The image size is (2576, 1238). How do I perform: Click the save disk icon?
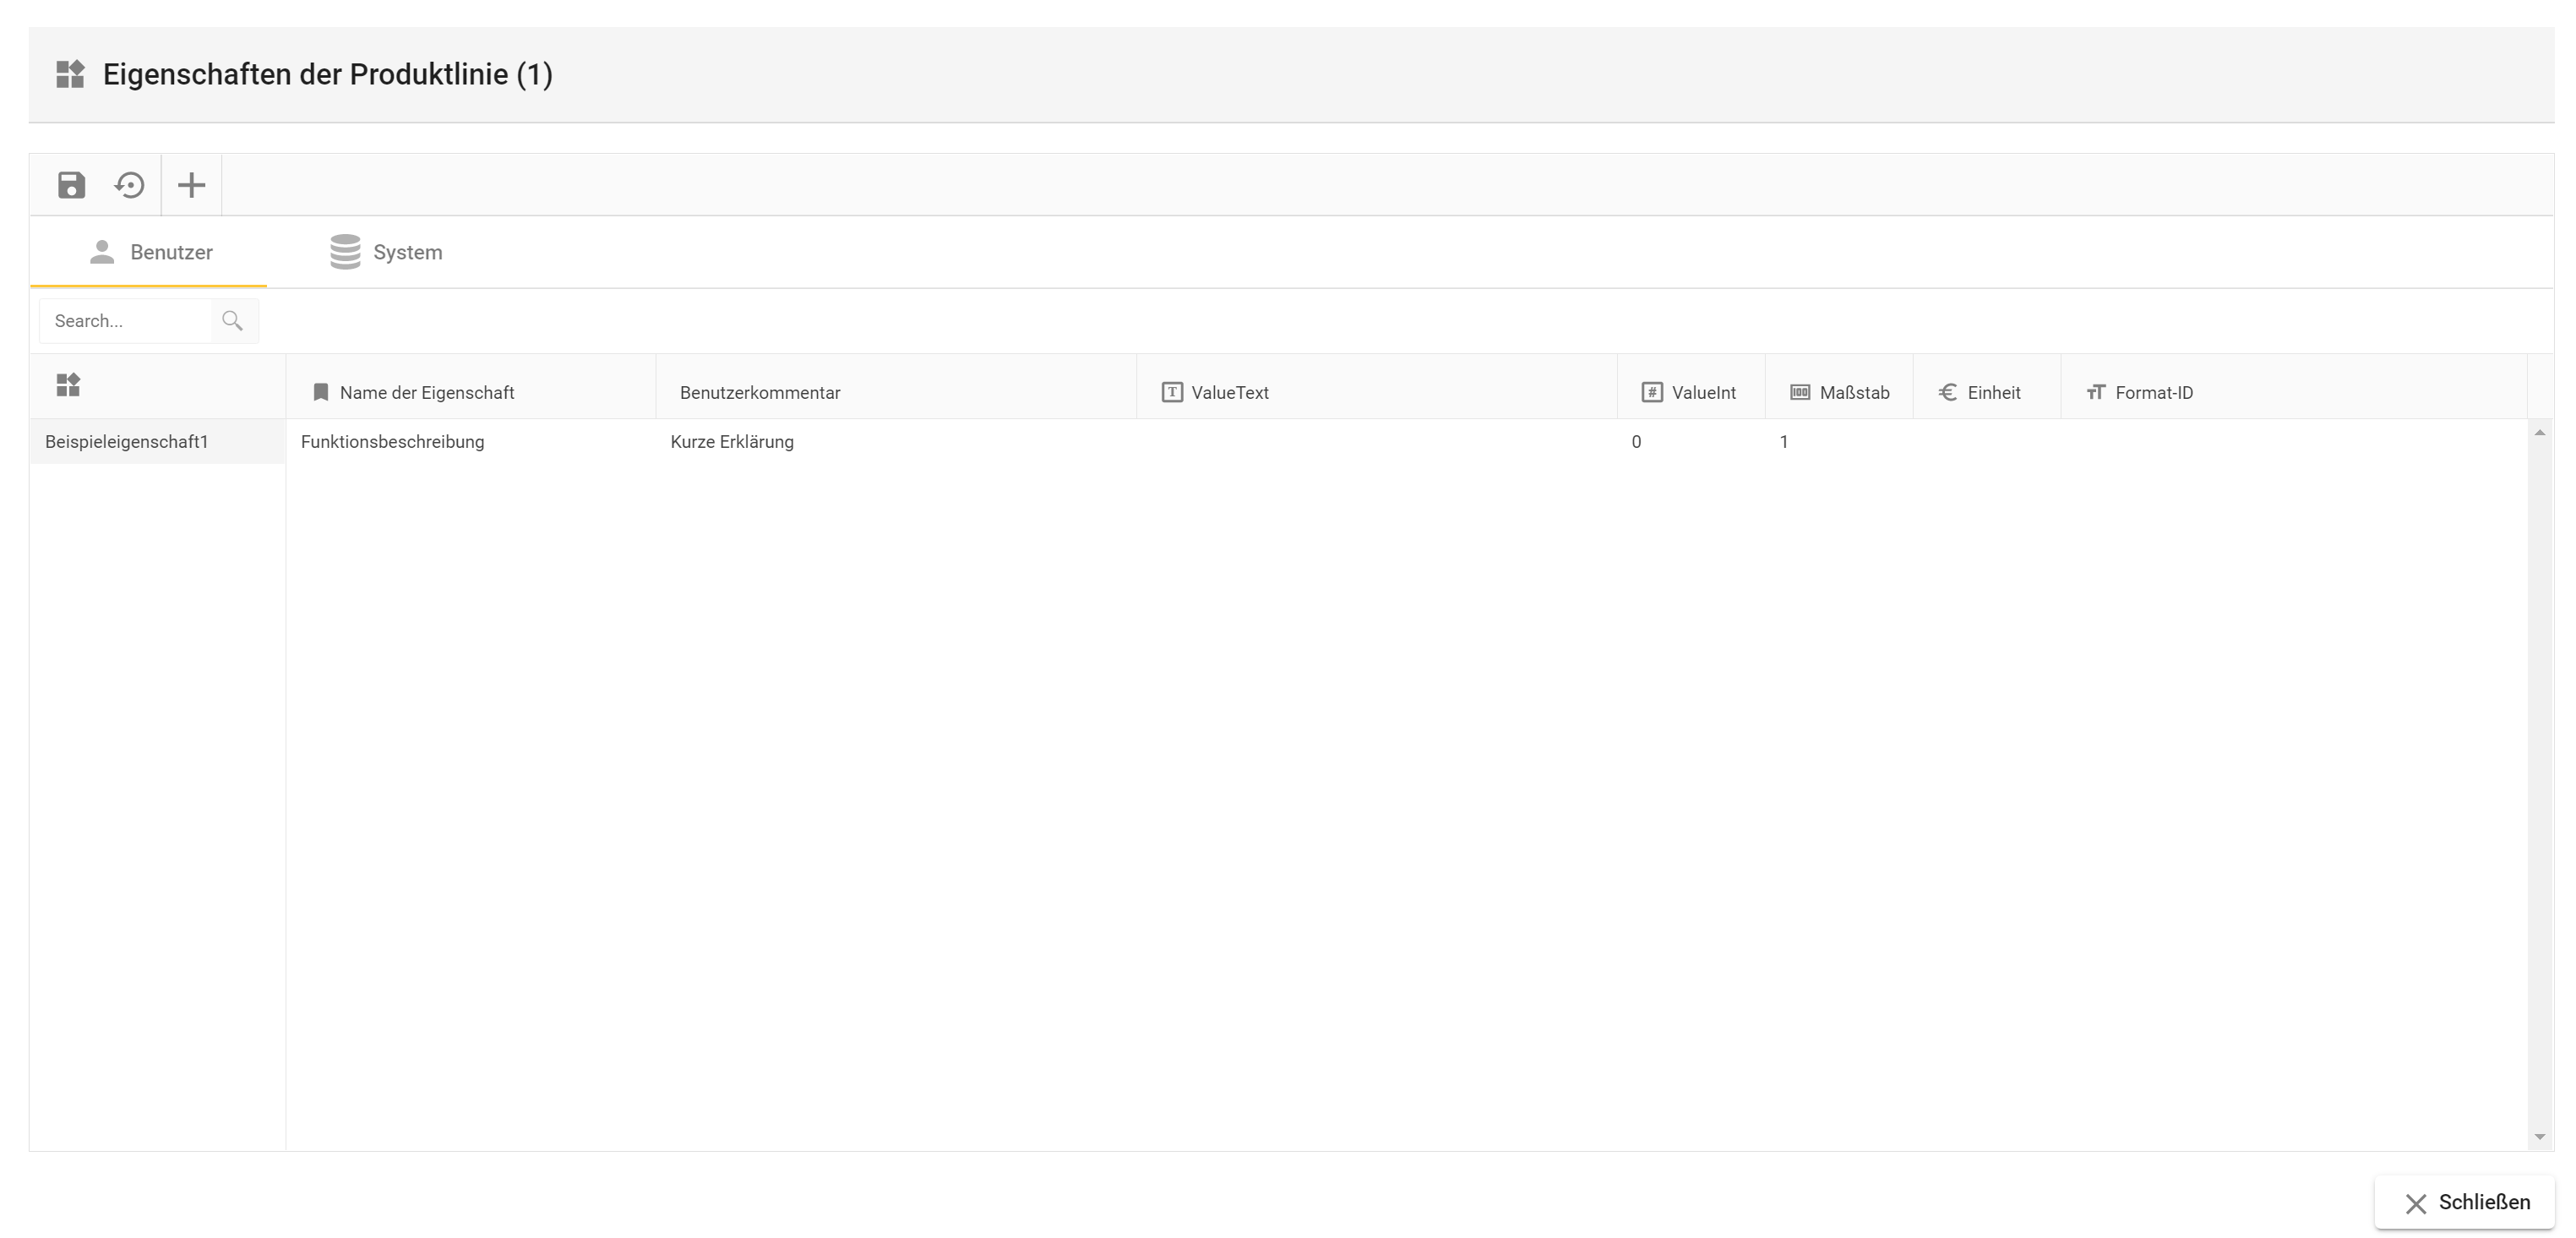(71, 185)
